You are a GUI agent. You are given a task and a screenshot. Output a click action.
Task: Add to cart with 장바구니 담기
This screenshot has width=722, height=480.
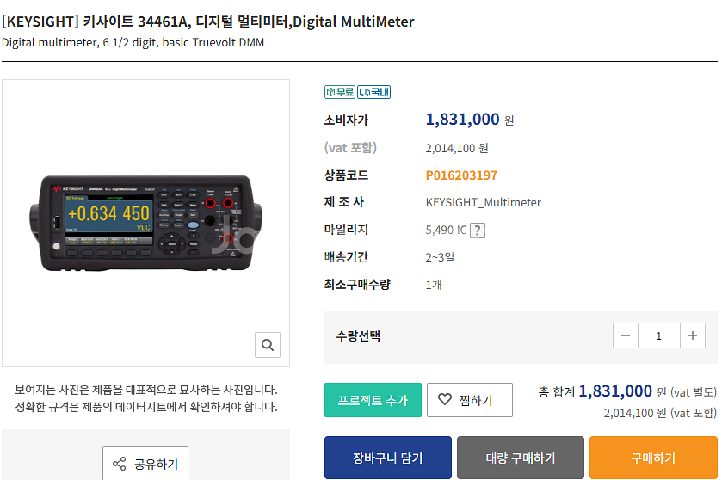(388, 458)
